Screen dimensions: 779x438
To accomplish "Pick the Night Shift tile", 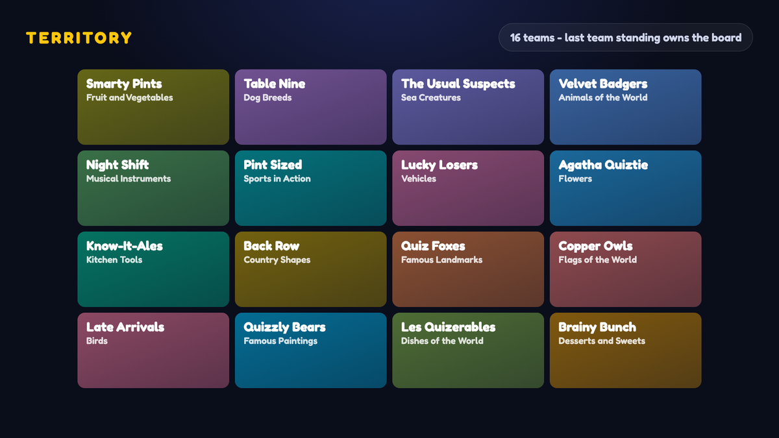I will (153, 188).
